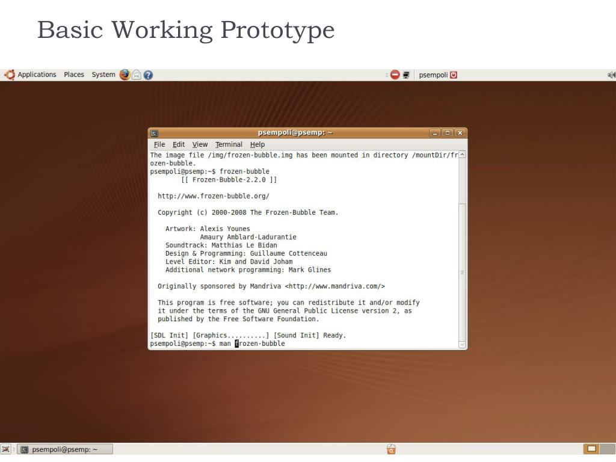Click 'Design & Programming: Guillaume Cottenceau' line

tap(246, 253)
